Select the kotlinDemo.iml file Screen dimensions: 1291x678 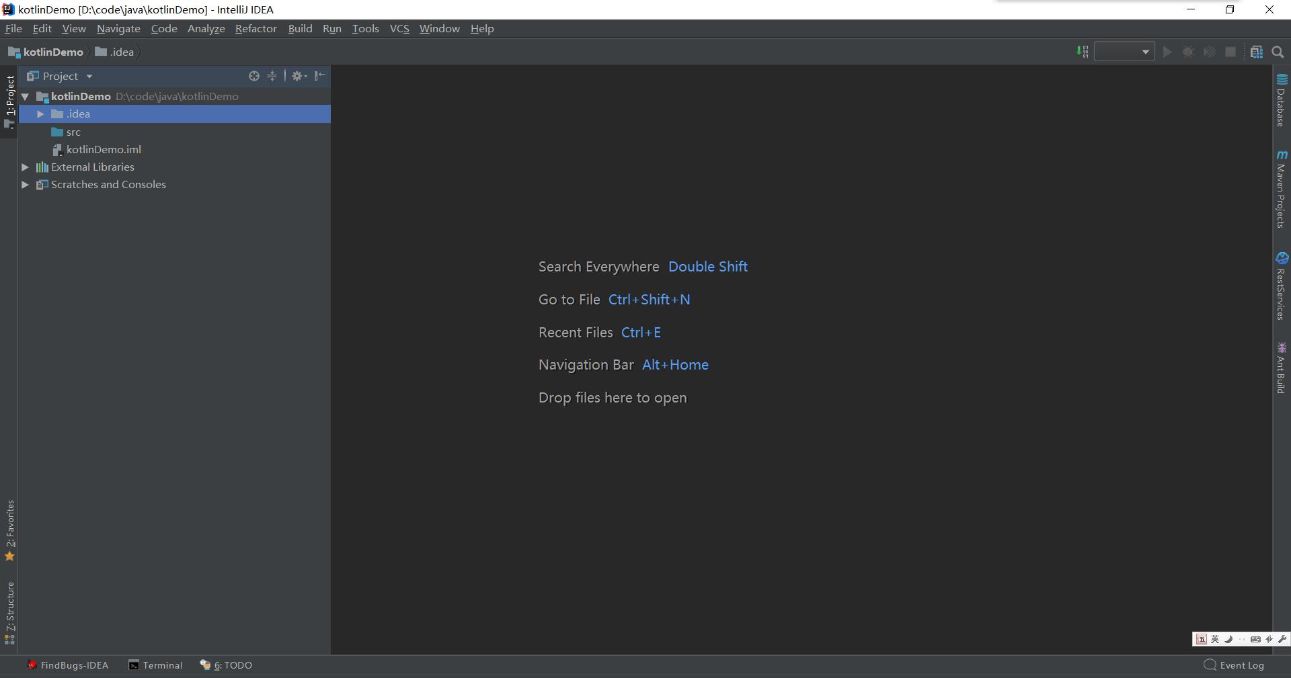click(x=104, y=149)
